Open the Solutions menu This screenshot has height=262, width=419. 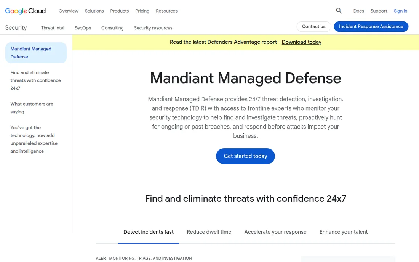94,11
